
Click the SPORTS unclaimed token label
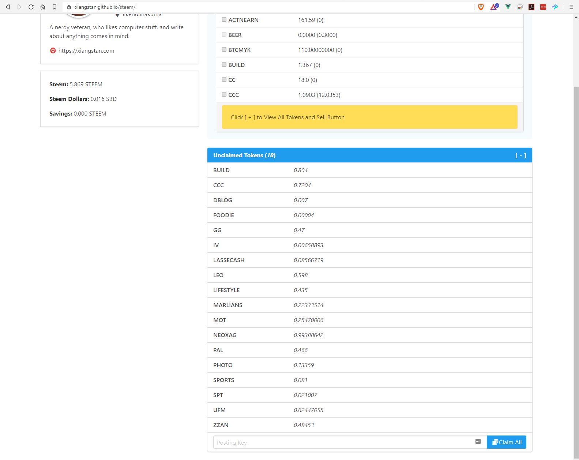pyautogui.click(x=223, y=380)
